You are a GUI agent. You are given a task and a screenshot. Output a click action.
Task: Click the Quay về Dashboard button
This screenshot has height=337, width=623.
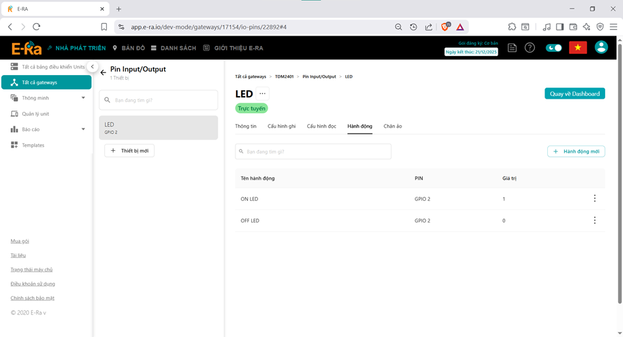coord(574,93)
